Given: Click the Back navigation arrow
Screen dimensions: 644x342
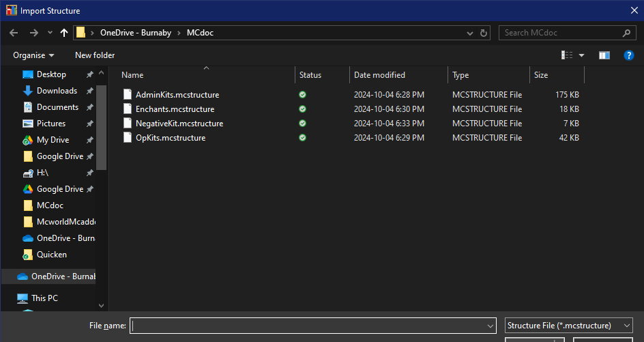Looking at the screenshot, I should (x=13, y=33).
